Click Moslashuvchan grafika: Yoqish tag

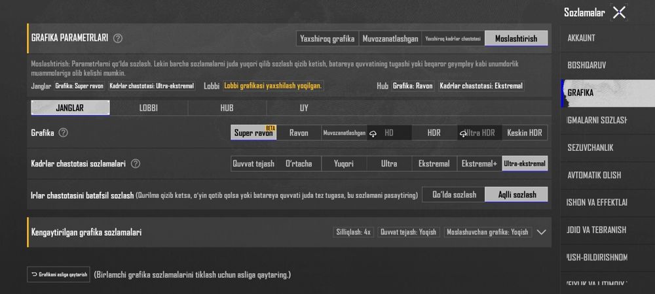(x=487, y=233)
